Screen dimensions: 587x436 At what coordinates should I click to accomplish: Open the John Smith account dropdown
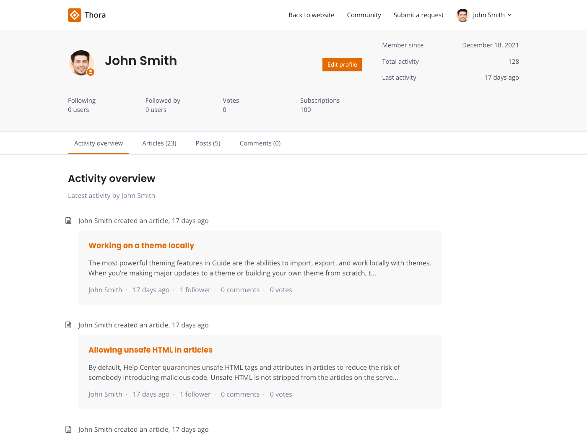488,15
